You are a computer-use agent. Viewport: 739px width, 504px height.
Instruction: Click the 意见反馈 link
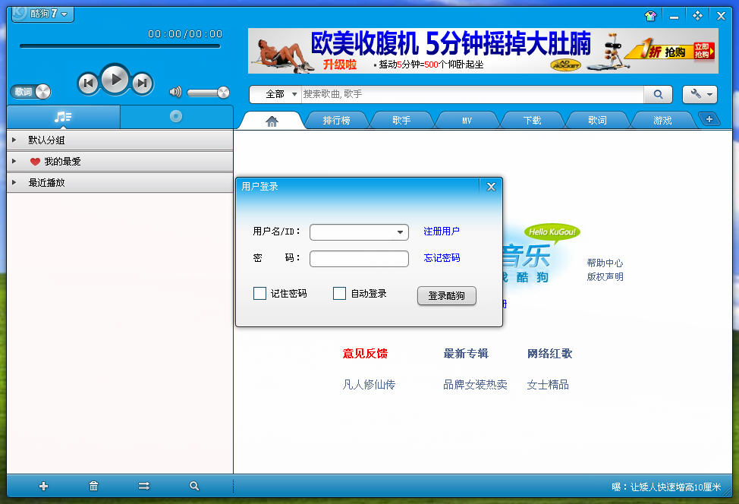365,354
